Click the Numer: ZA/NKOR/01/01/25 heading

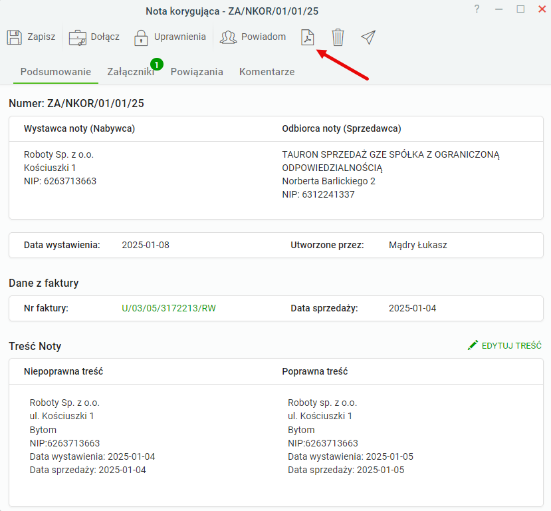76,103
